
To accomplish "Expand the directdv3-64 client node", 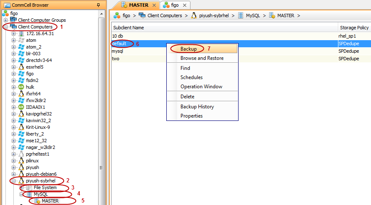I will point(14,60).
